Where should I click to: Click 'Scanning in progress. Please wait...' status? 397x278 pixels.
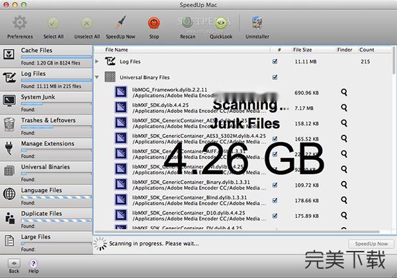point(154,244)
